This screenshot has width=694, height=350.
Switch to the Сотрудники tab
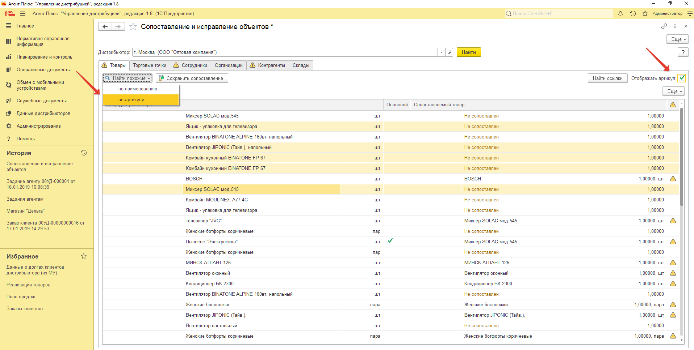(190, 65)
